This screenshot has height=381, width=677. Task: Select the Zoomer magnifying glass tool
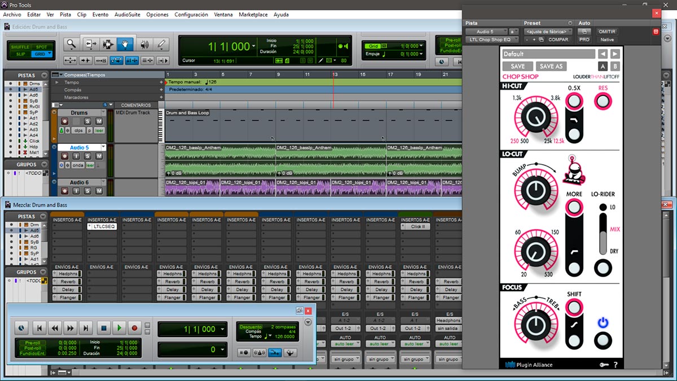[x=71, y=44]
